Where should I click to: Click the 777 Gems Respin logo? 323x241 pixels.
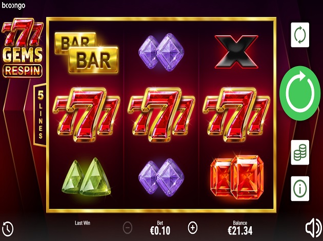pos(23,48)
